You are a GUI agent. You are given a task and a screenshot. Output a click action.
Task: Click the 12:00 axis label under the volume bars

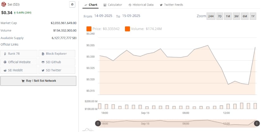point(227,113)
